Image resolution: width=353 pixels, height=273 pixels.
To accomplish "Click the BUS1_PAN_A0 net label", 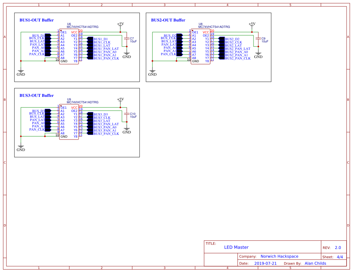I will click(x=105, y=52).
